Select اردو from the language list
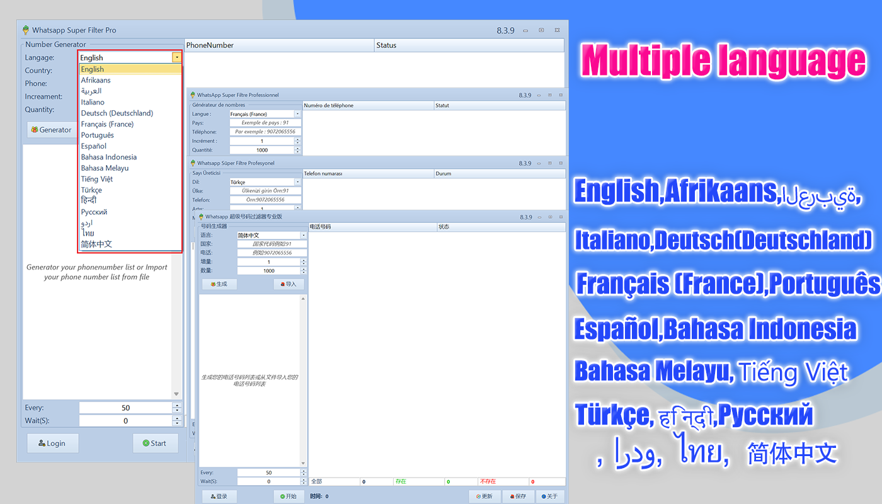The image size is (882, 504). click(130, 222)
